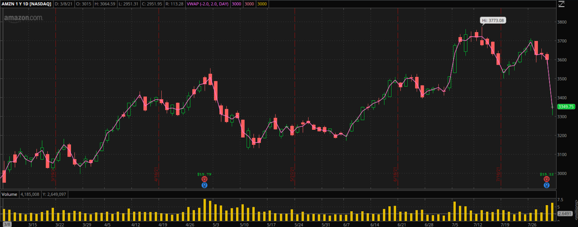Click the Hi: 3773.08 price bubble
The image size is (578, 227).
[x=493, y=21]
